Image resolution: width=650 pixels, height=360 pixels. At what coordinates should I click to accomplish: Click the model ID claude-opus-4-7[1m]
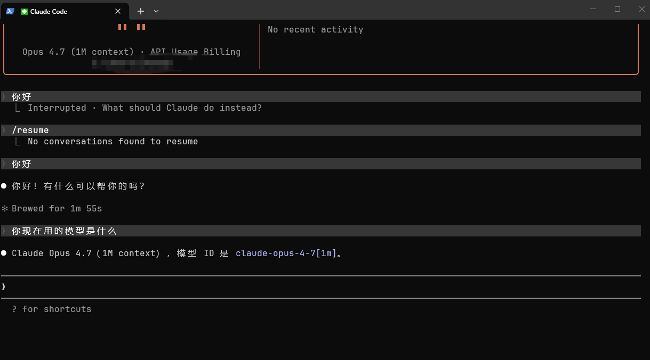[x=286, y=253]
